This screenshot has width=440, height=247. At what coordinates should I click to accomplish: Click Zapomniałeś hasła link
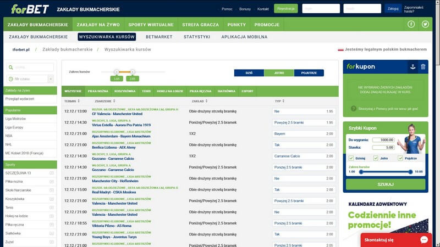(x=414, y=9)
